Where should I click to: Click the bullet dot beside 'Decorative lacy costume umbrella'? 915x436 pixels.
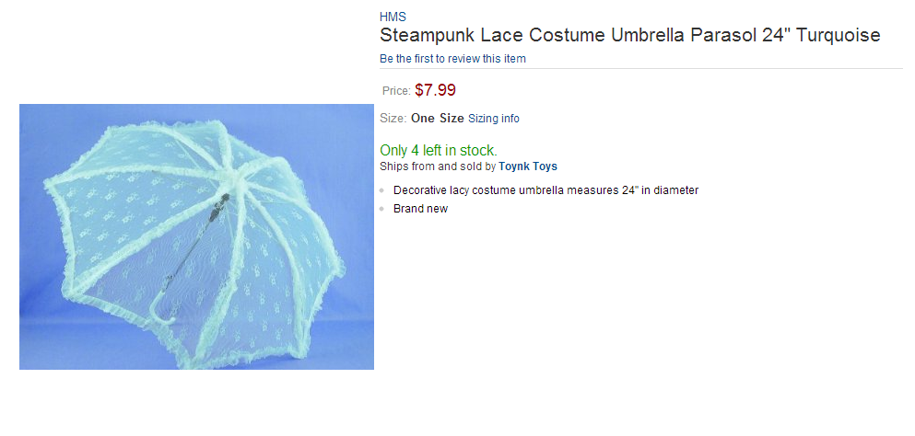click(x=382, y=190)
